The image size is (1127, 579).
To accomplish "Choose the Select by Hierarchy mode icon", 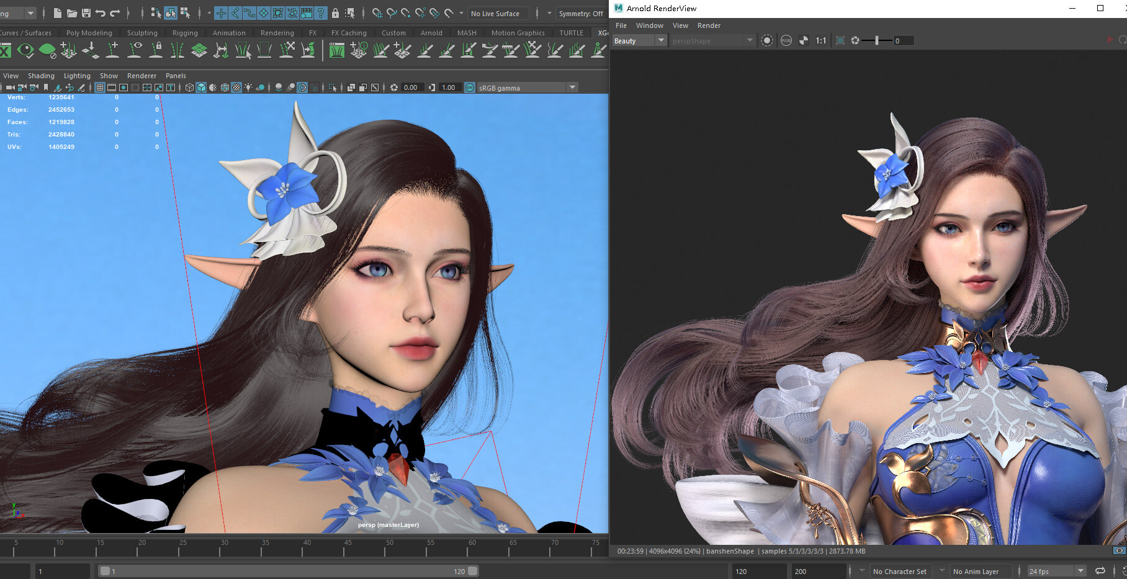I will point(156,13).
